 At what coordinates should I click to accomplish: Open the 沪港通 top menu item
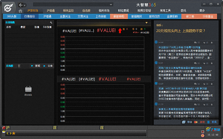(x=51, y=10)
